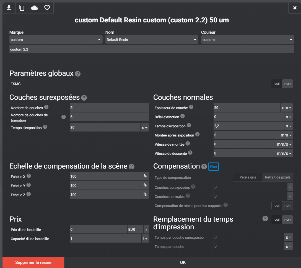Viewport: 301px width, 268px height.
Task: Click the cloud upload icon
Action: (34, 8)
